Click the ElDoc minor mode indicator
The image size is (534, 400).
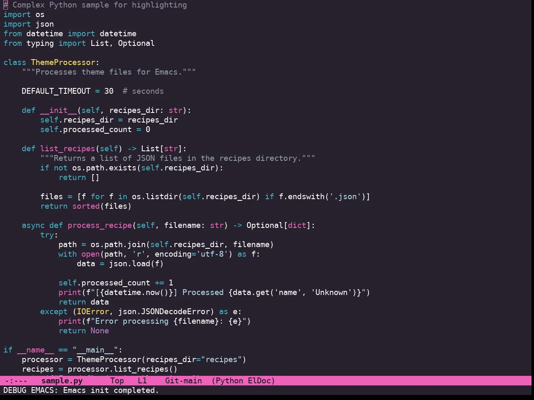pyautogui.click(x=259, y=381)
